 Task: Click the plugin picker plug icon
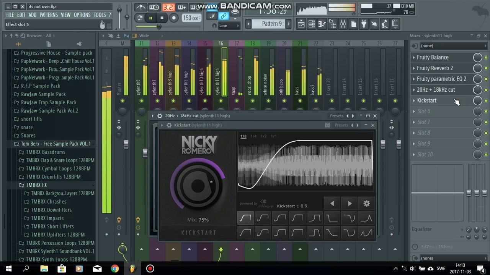click(x=364, y=24)
